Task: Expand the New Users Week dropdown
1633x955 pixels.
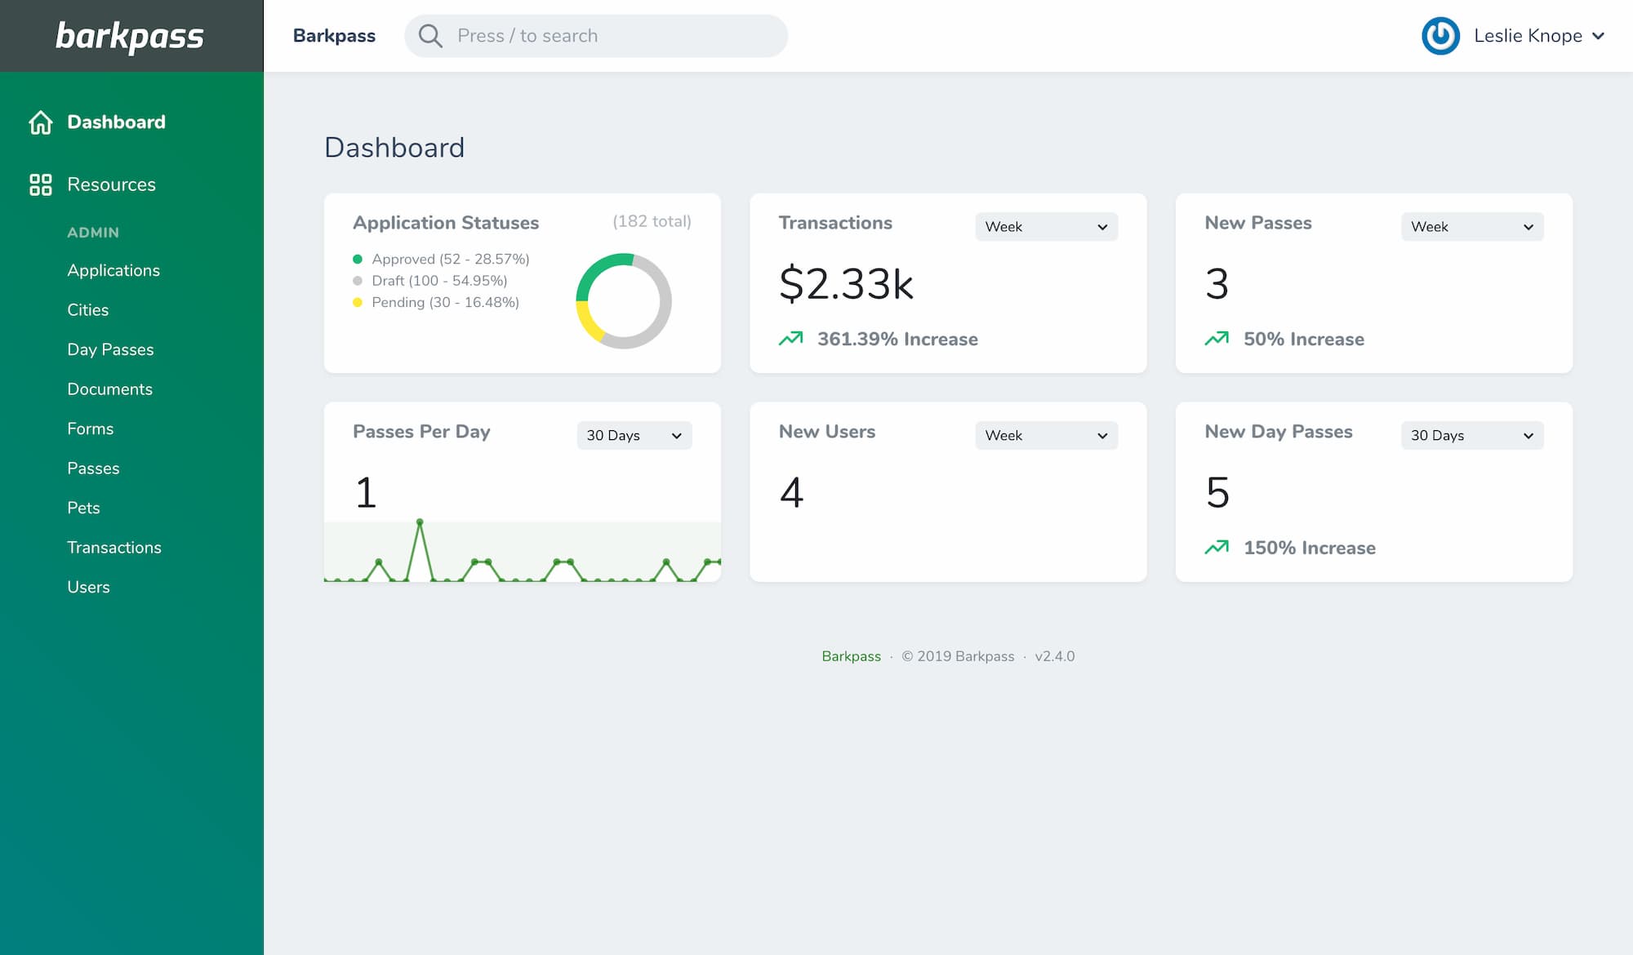Action: point(1046,436)
